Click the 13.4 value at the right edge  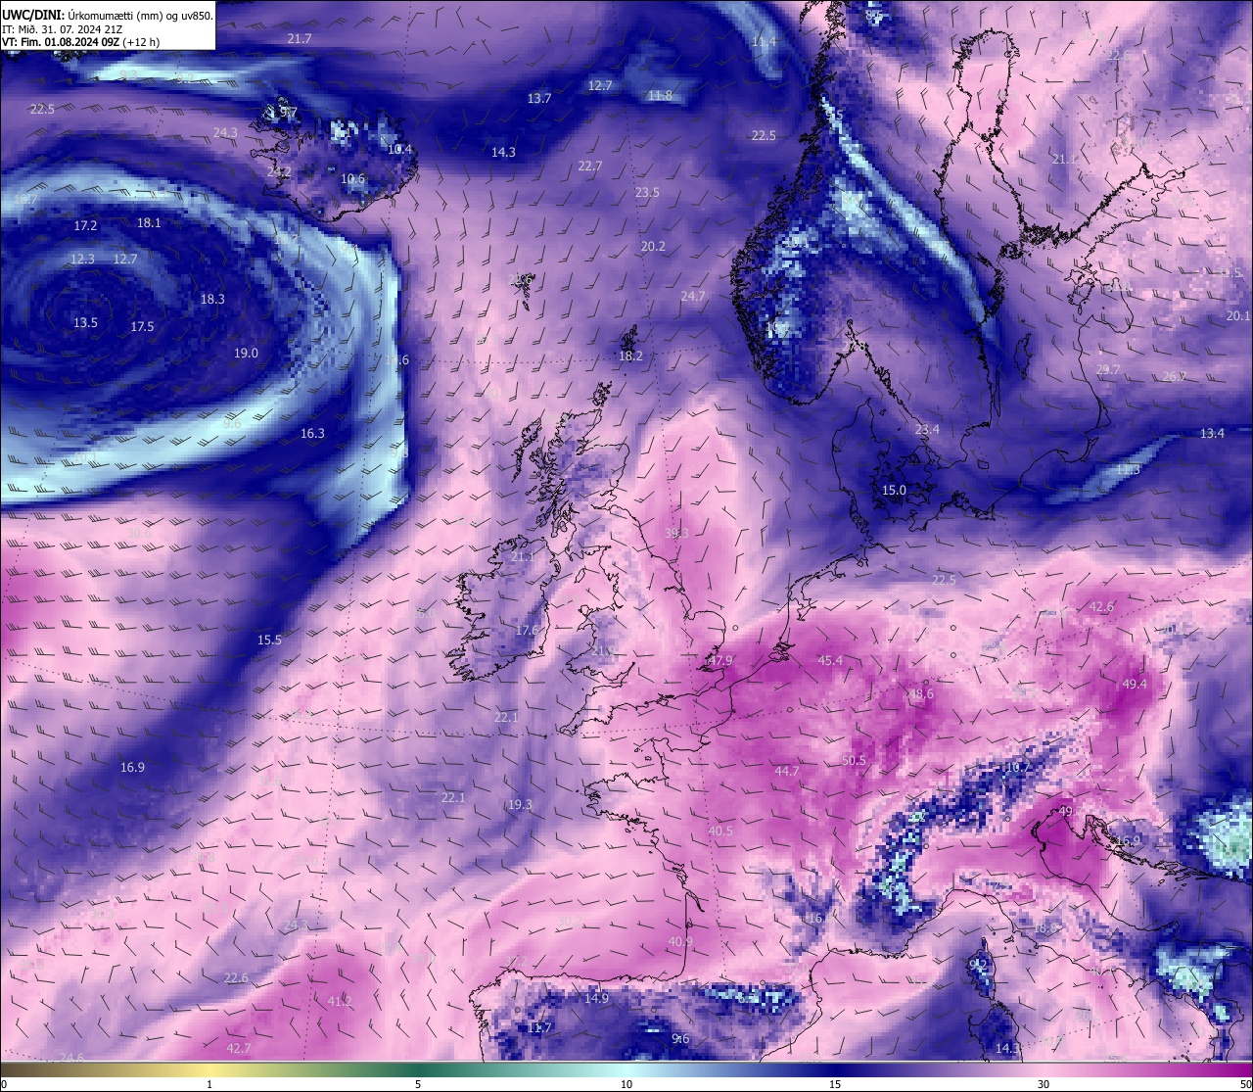pos(1212,433)
